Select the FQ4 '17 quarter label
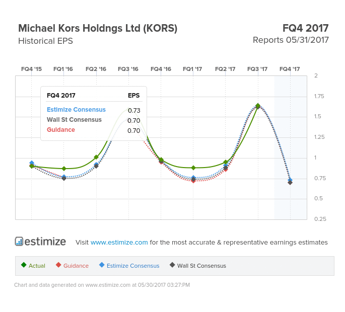Viewport: 345px width, 312px height. [x=290, y=69]
